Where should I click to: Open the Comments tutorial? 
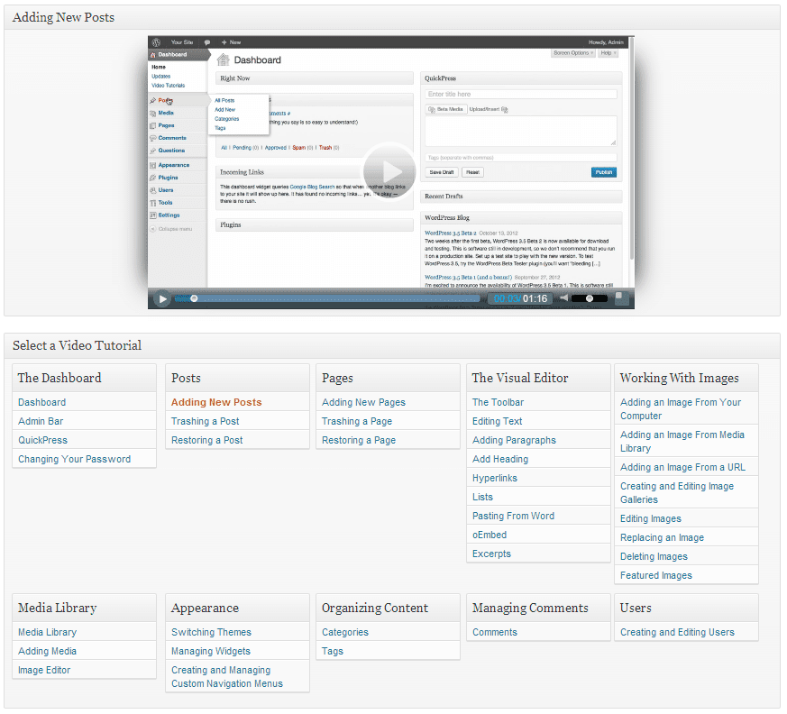(x=494, y=633)
